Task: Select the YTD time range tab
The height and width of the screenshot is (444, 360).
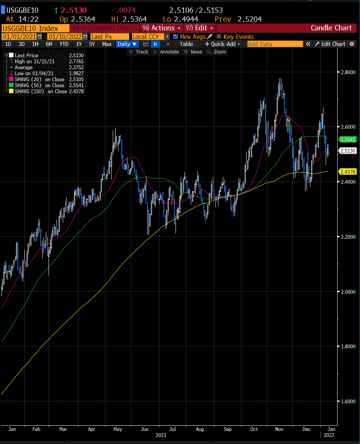Action: (64, 44)
